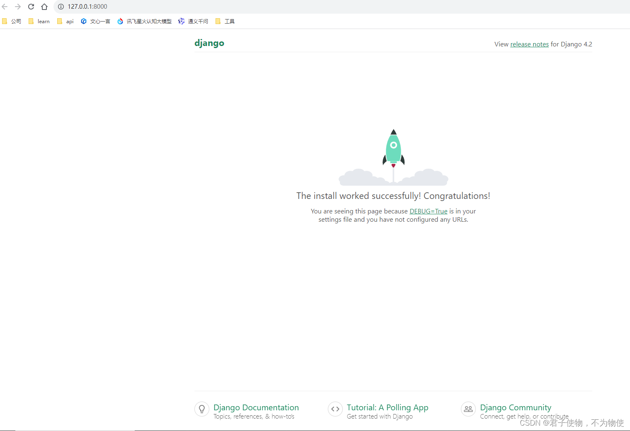This screenshot has width=630, height=431.
Task: Open Tutorial: A Polling App link
Action: pos(388,407)
